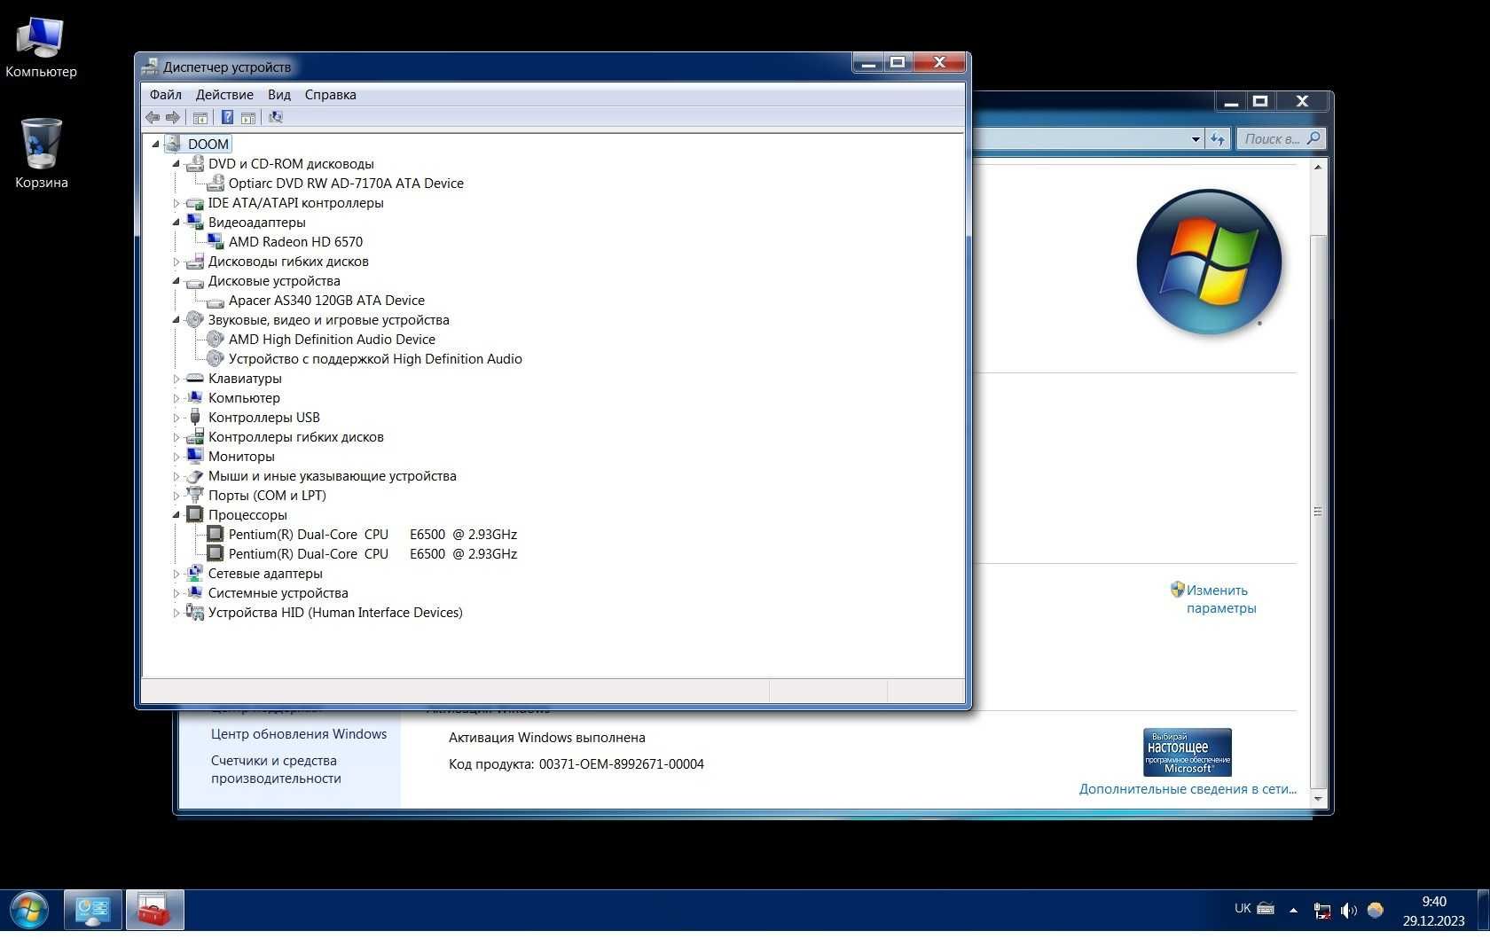Viewport: 1490px width, 939px height.
Task: Click the network status tray icon
Action: [1322, 910]
